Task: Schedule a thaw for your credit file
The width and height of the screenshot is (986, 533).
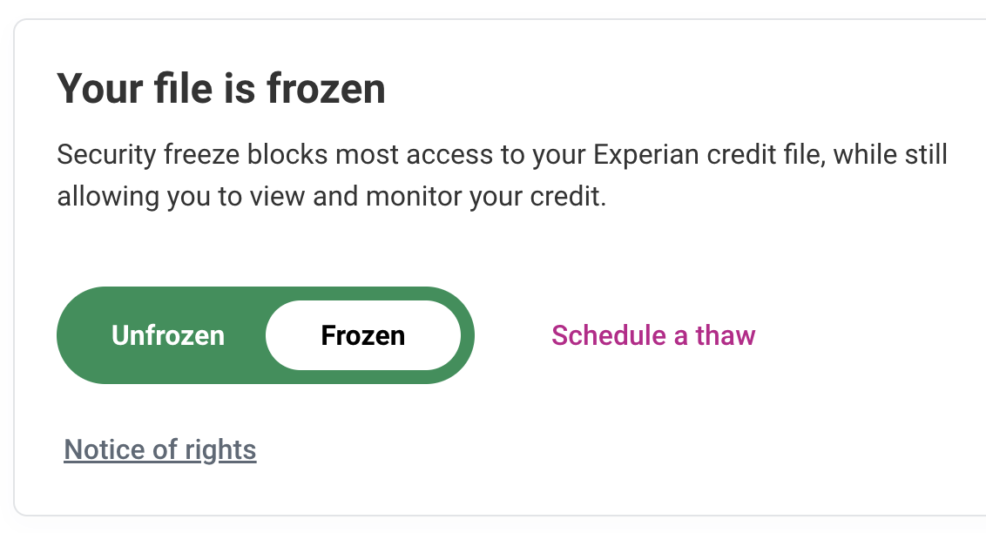Action: point(652,334)
